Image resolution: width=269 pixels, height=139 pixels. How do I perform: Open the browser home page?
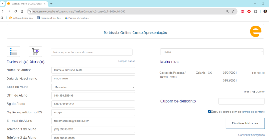pyautogui.click(x=22, y=11)
